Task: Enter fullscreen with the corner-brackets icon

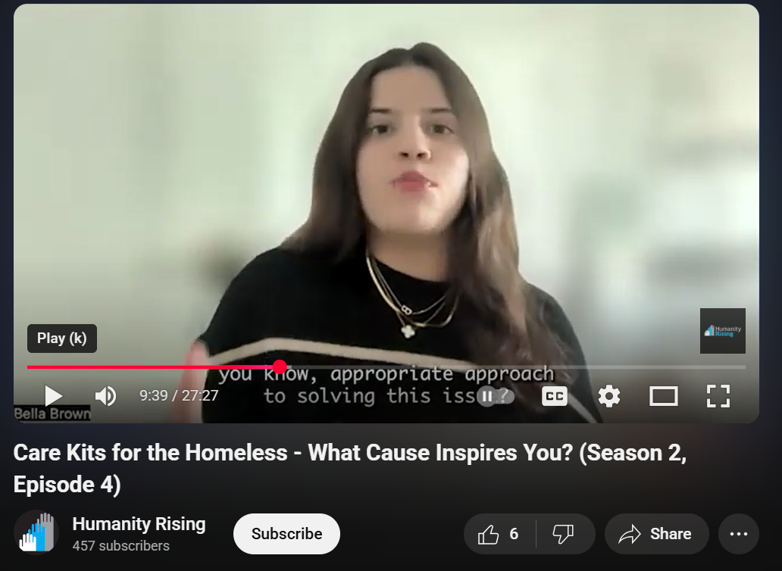Action: 718,396
